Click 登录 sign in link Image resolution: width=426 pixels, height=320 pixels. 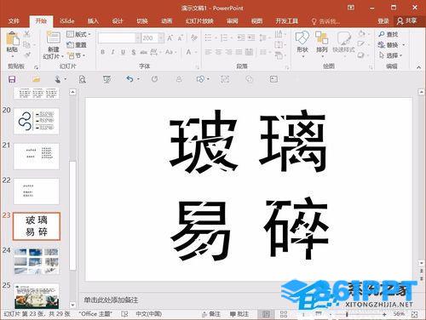[383, 21]
